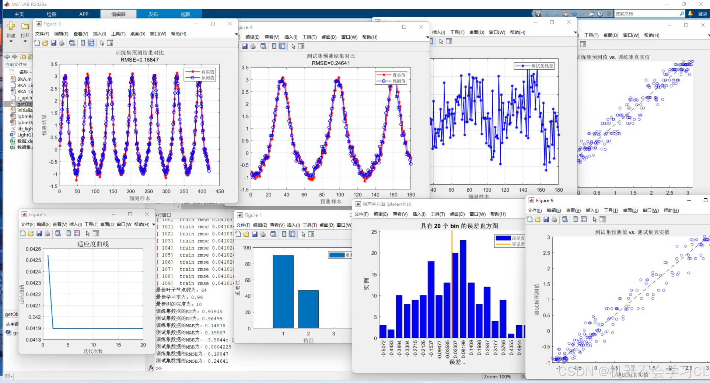The height and width of the screenshot is (383, 710).
Task: Open 文件(F) menu in Figure 3
Action: [42, 34]
